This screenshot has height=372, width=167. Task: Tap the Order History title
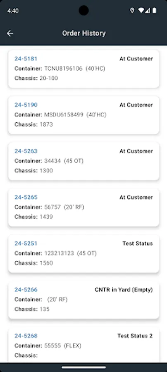click(x=84, y=33)
